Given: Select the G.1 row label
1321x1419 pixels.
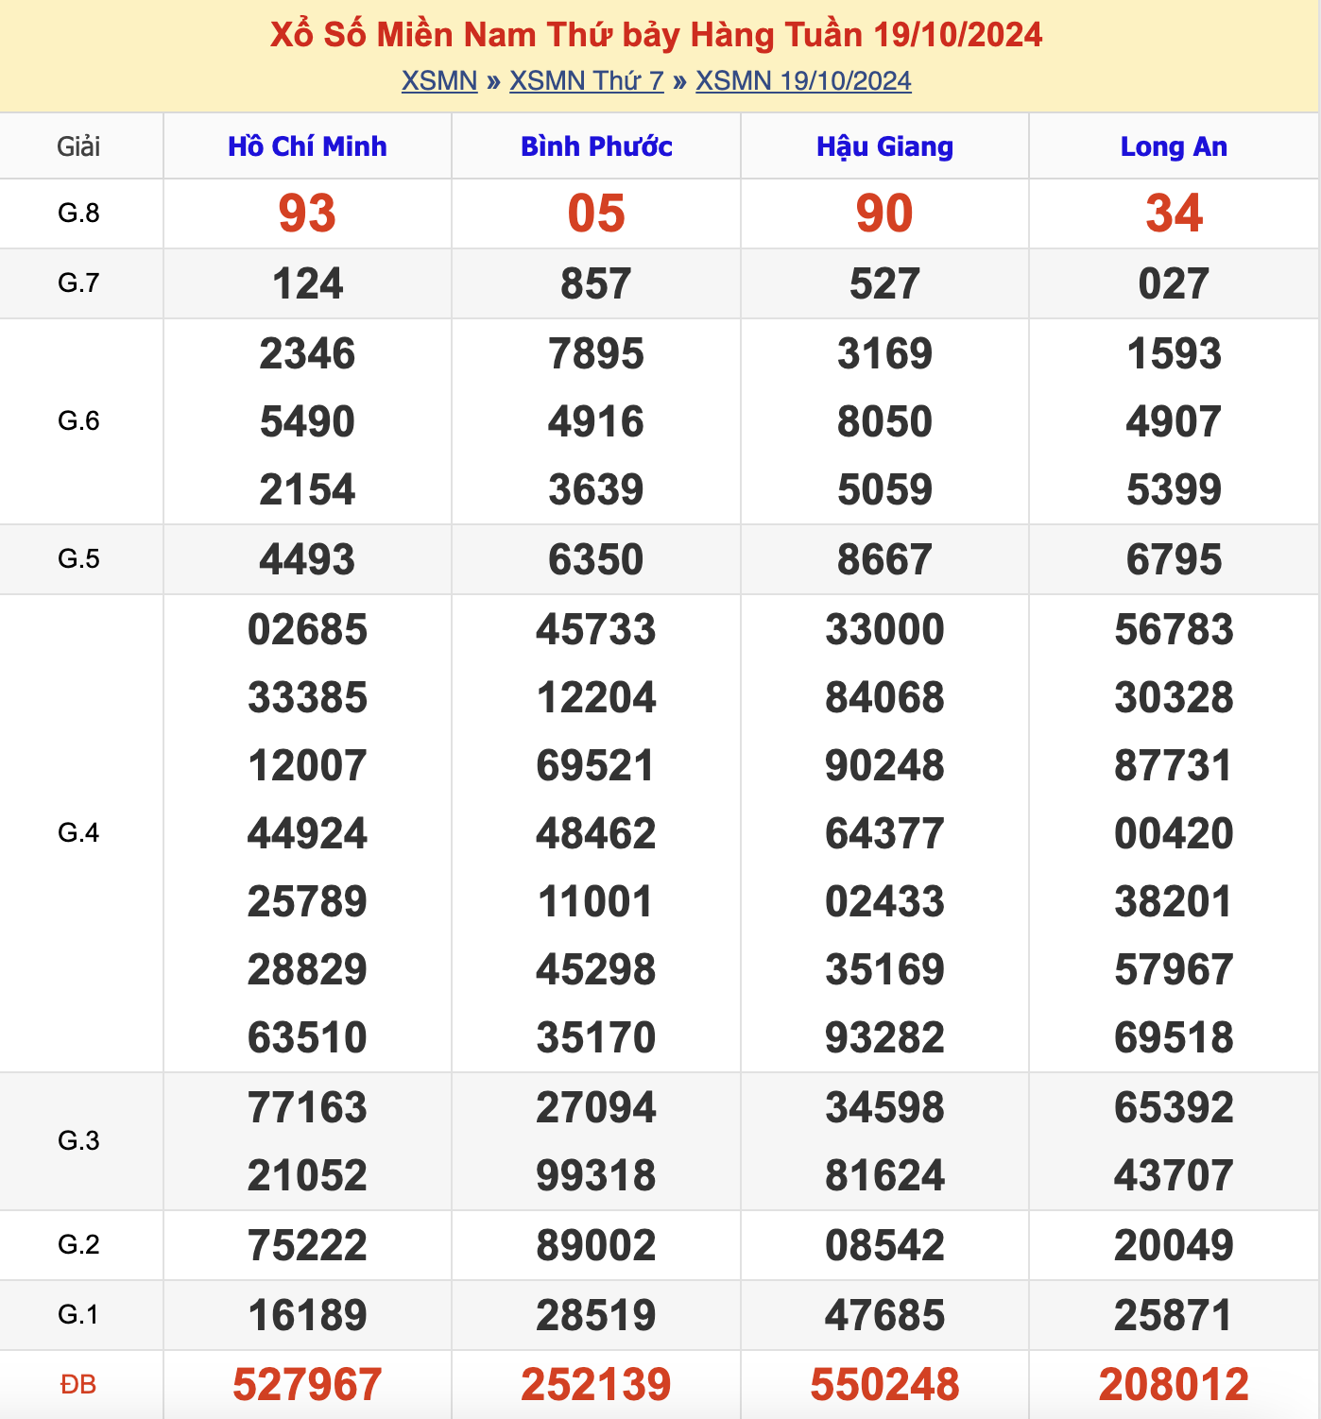Looking at the screenshot, I should click(x=78, y=1315).
